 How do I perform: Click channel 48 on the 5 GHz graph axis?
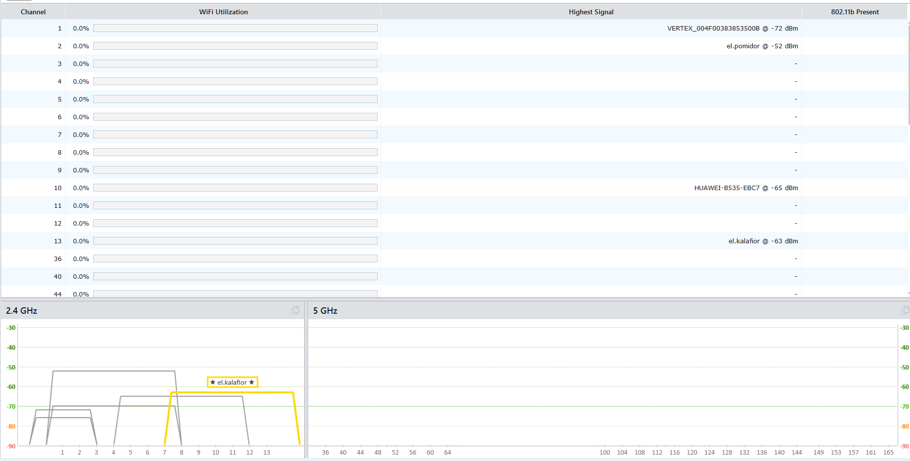(378, 452)
